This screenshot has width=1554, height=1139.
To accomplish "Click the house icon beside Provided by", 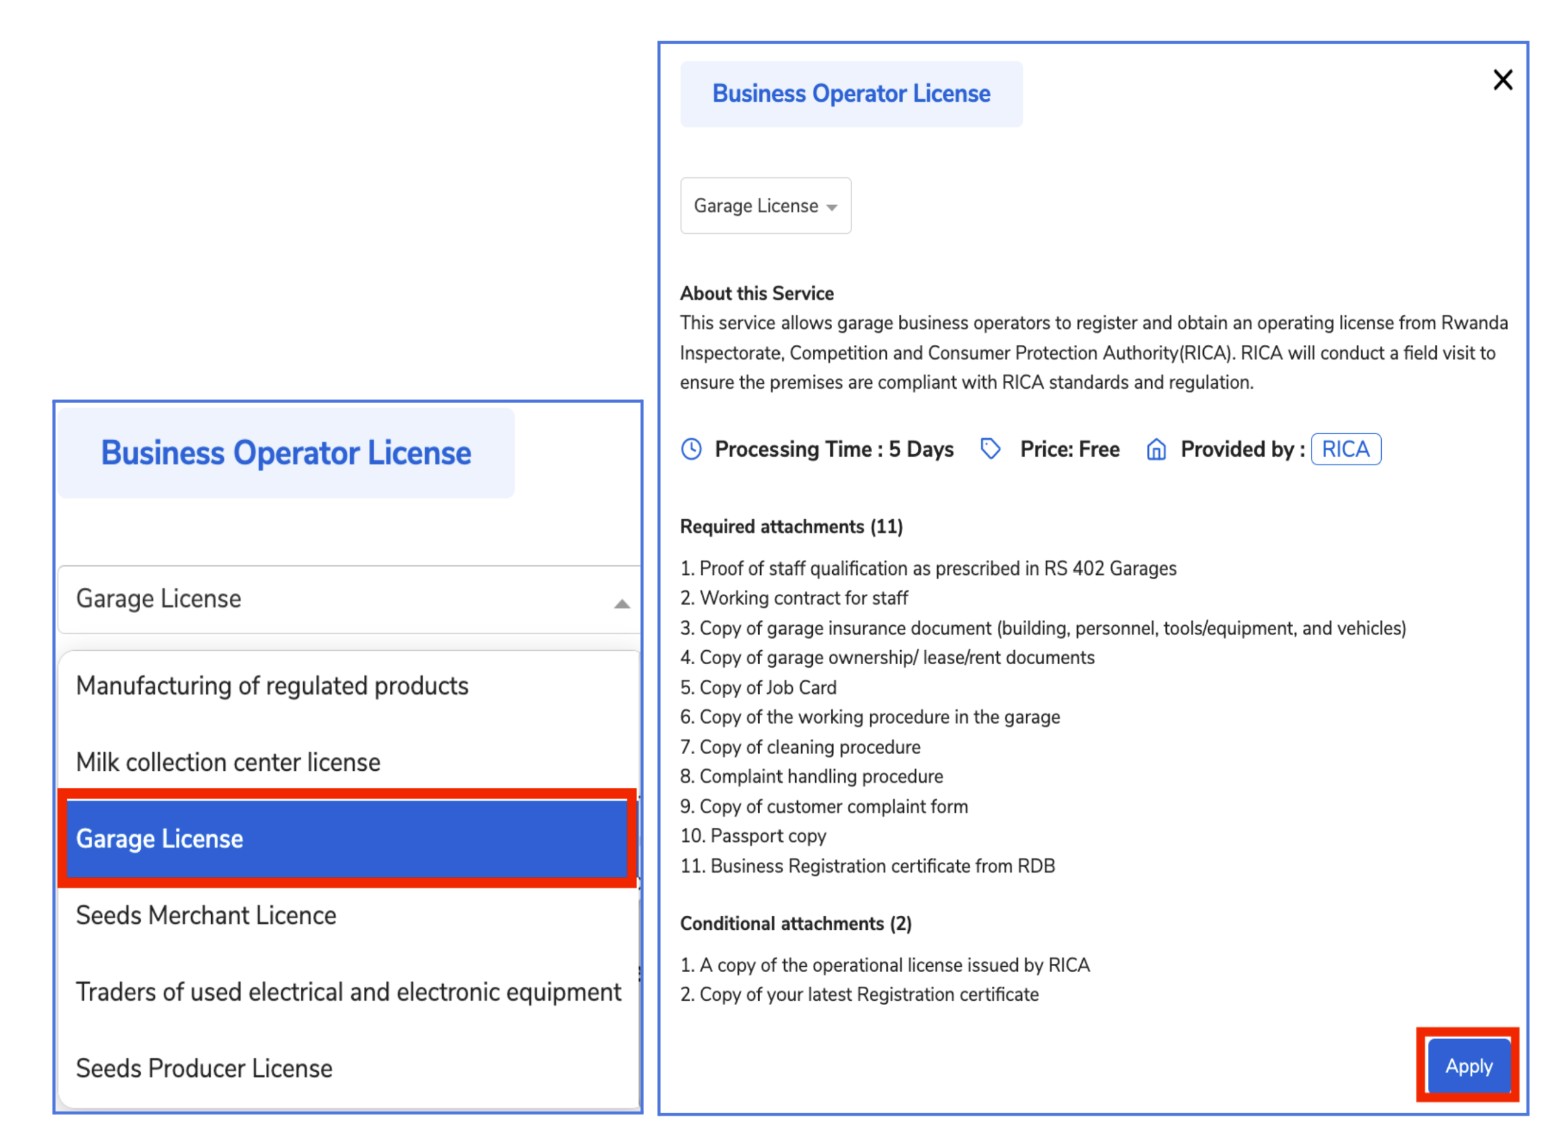I will tap(1156, 449).
